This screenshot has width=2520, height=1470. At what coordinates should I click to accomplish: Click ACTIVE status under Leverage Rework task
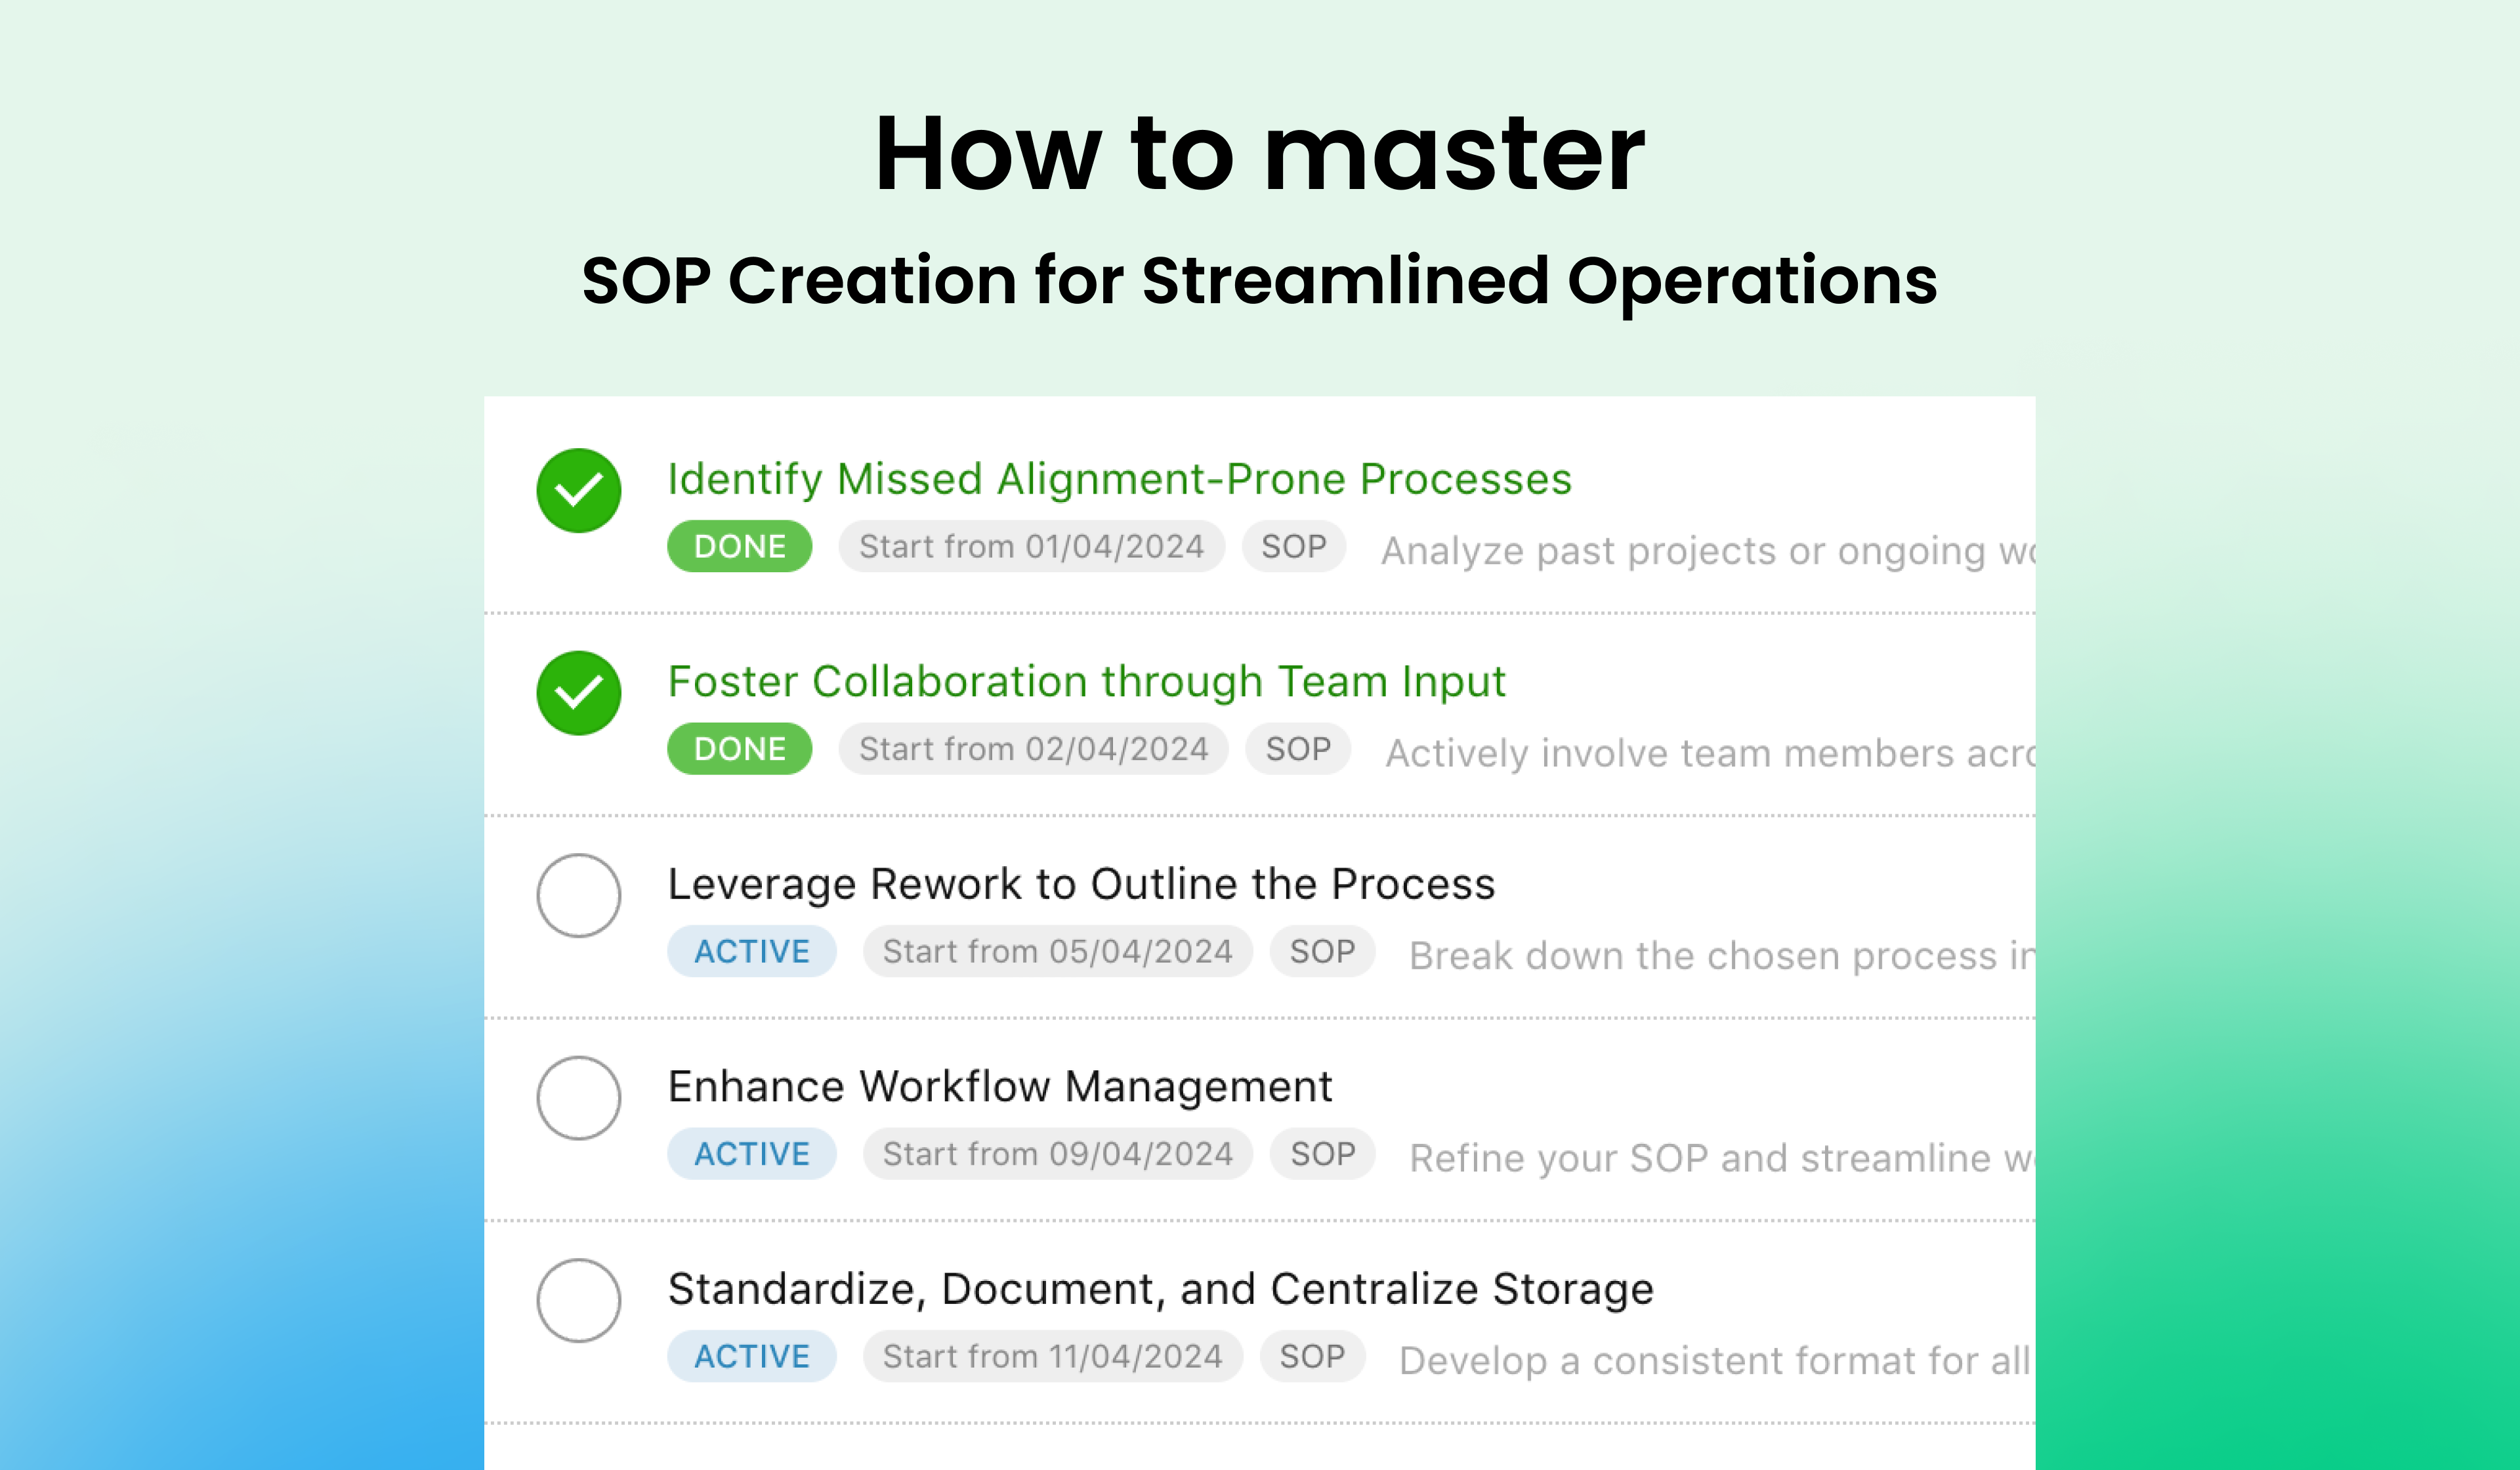[751, 951]
